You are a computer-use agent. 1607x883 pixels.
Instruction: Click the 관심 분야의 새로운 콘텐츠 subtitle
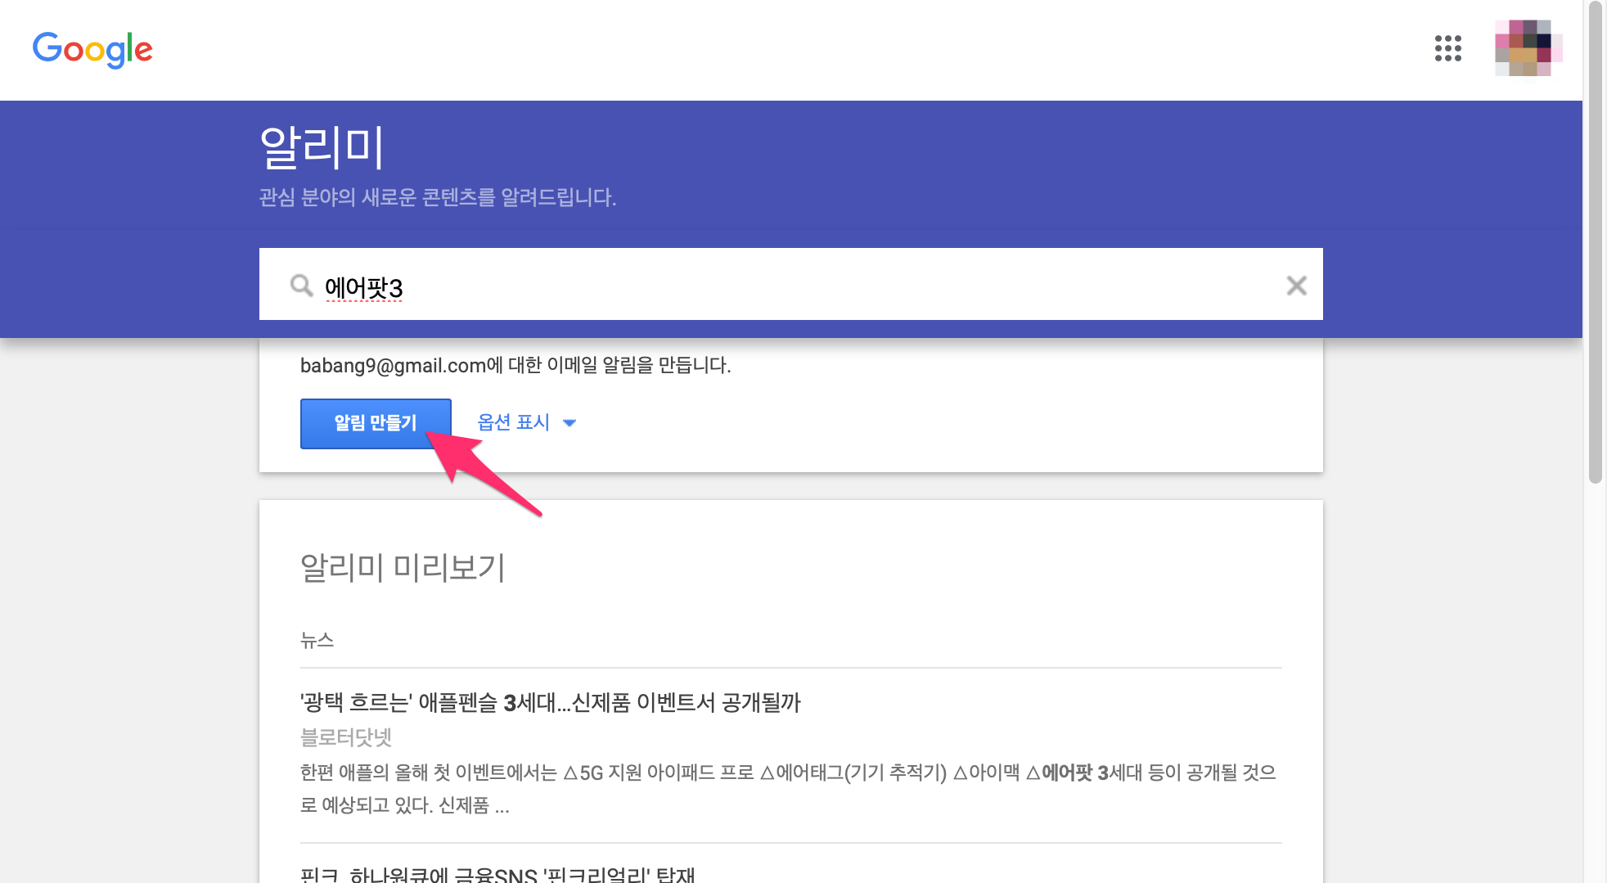(437, 197)
